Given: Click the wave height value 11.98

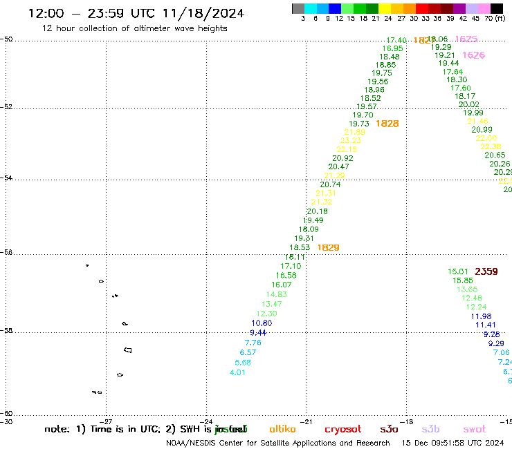Looking at the screenshot, I should click(481, 316).
